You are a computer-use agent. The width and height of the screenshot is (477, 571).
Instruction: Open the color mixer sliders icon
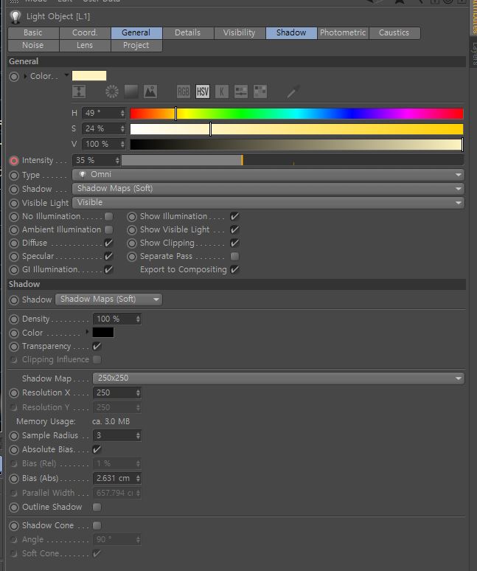(x=241, y=91)
